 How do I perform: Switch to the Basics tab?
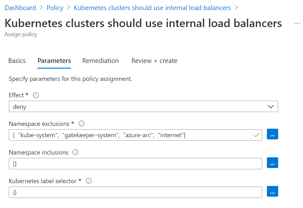(x=17, y=61)
